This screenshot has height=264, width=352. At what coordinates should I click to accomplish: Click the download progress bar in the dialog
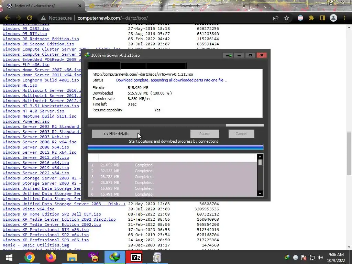[176, 125]
